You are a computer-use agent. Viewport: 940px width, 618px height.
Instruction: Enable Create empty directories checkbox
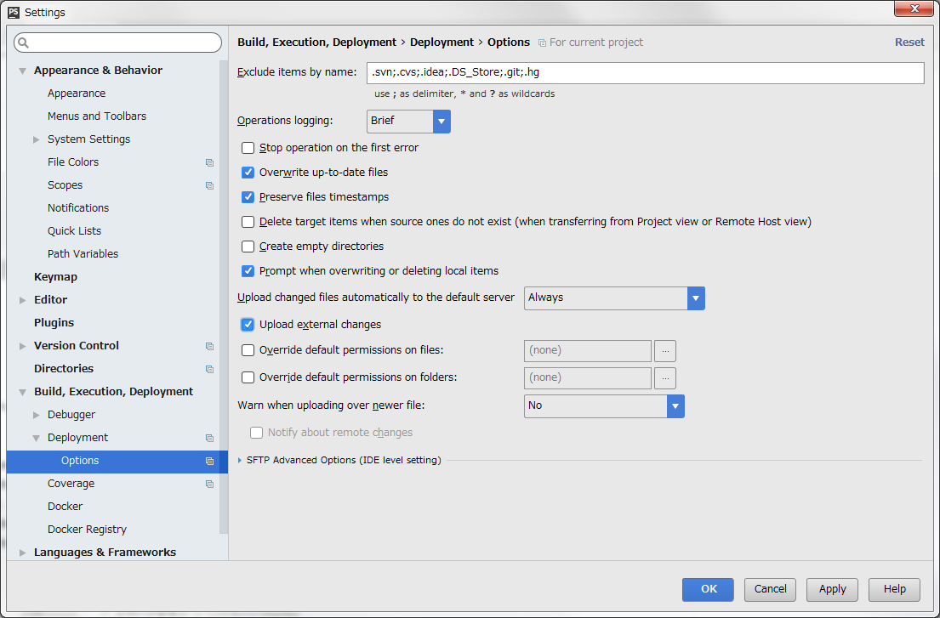tap(248, 247)
